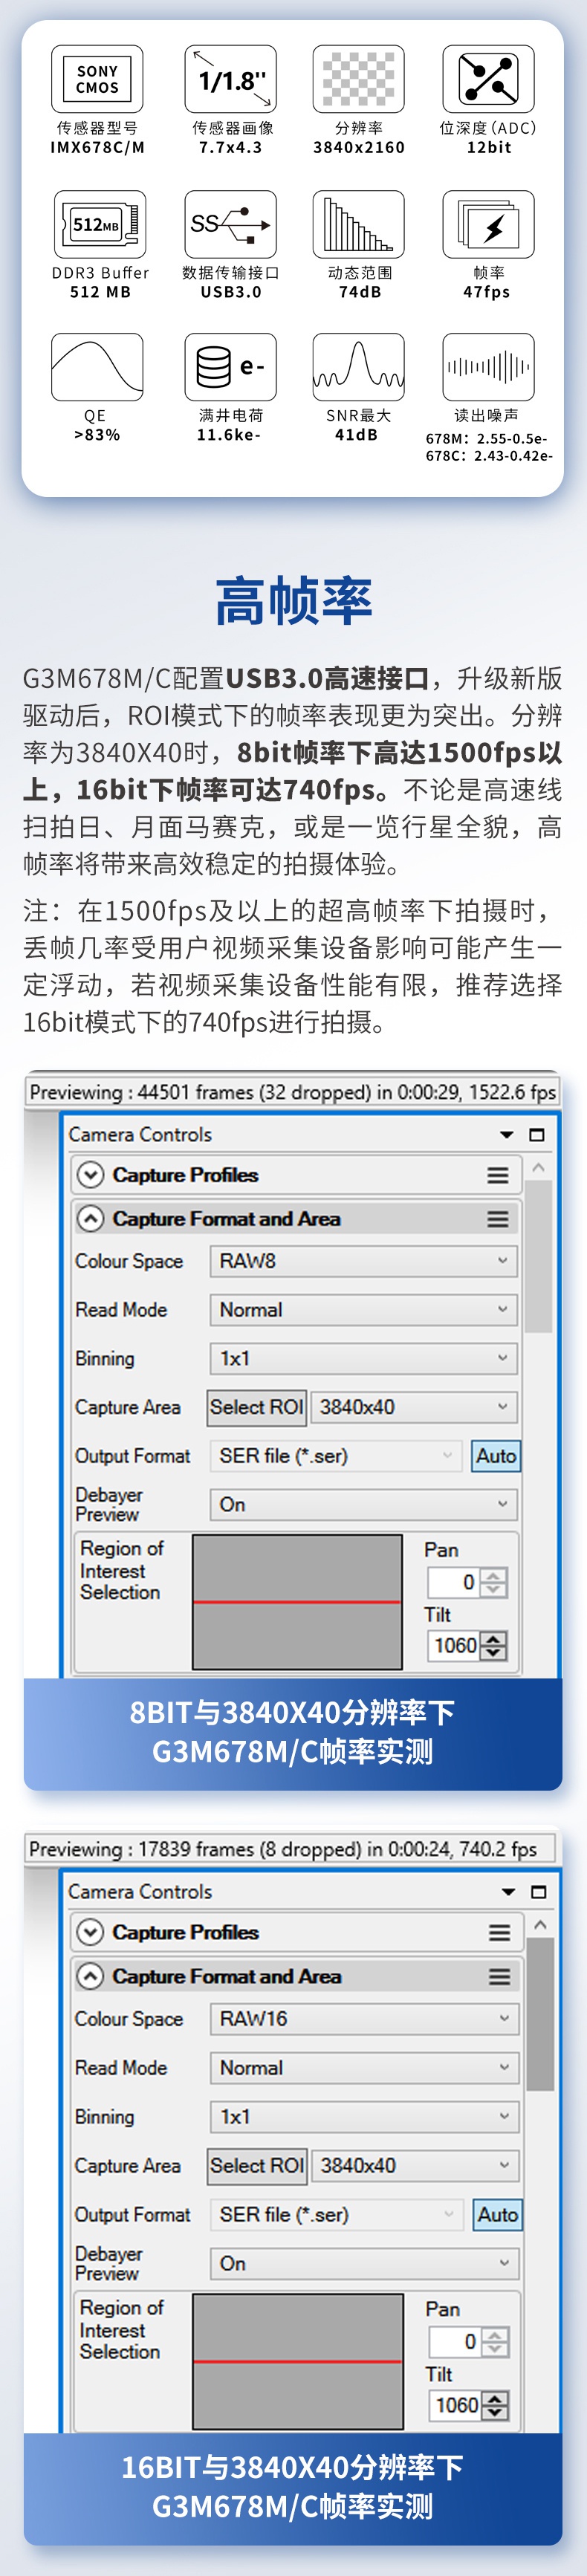Viewport: 587px width, 2576px height.
Task: Click the 47fps frame rate icon
Action: [488, 224]
